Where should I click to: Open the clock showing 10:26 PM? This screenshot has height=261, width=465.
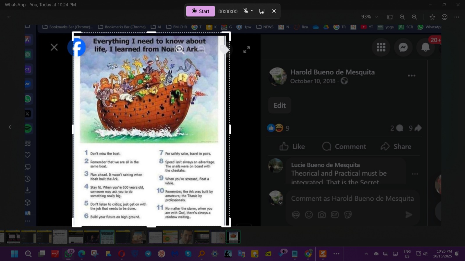[442, 254]
